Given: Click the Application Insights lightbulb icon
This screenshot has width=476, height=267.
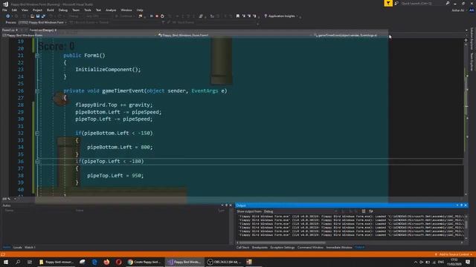Looking at the screenshot, I should pyautogui.click(x=266, y=16).
